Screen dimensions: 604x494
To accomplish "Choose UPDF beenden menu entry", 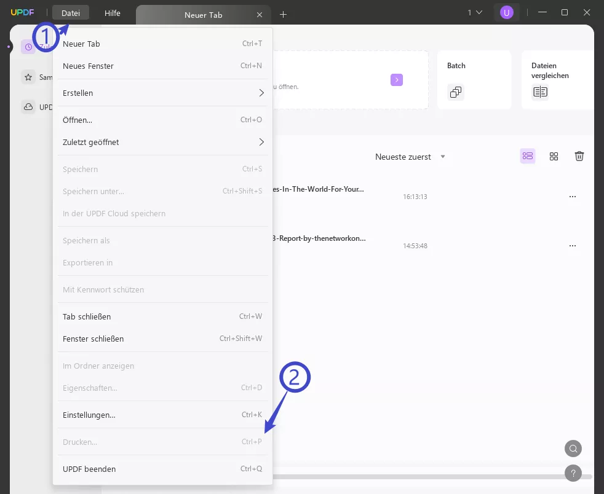I will click(x=162, y=469).
